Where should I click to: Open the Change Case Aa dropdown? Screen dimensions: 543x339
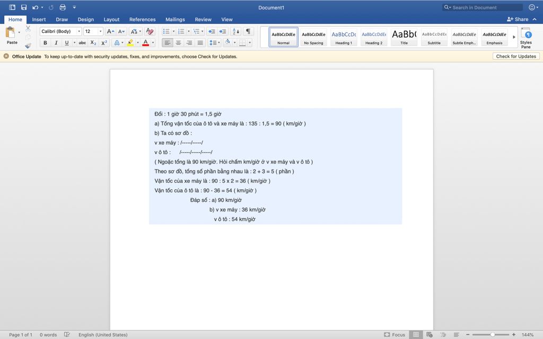coord(135,31)
